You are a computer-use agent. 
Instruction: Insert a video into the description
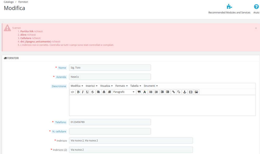(191, 92)
